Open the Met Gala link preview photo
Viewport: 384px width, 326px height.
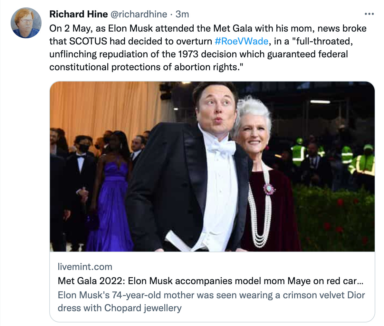click(212, 166)
